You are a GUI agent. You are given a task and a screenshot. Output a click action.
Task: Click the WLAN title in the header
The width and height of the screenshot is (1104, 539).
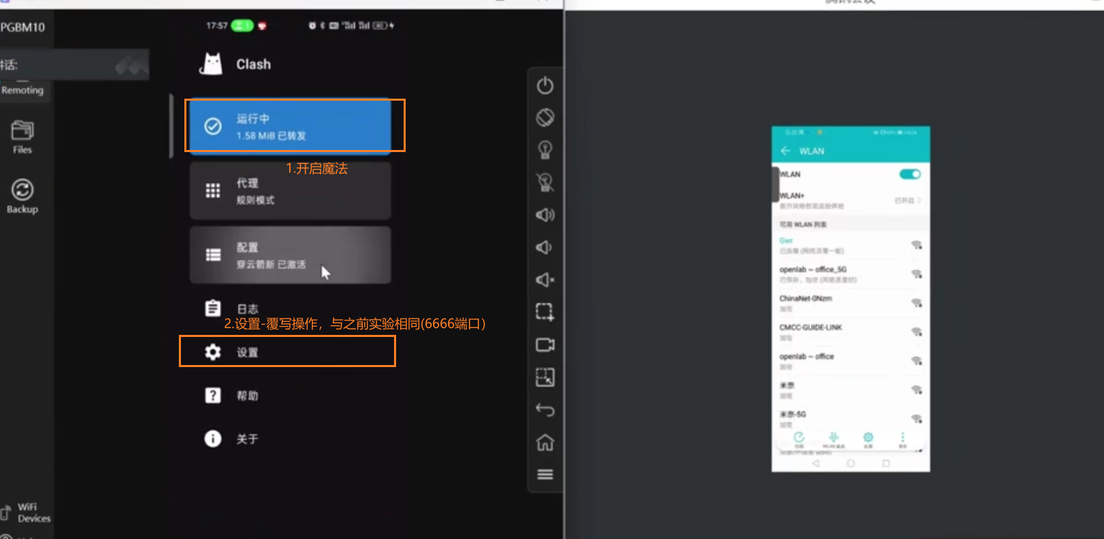coord(811,151)
